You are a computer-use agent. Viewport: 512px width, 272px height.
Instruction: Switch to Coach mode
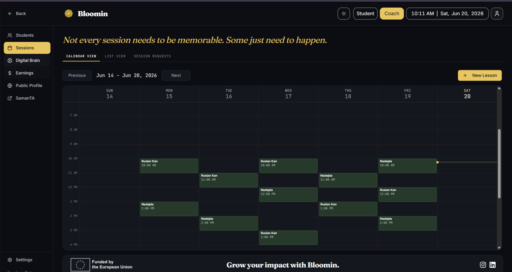coord(392,14)
